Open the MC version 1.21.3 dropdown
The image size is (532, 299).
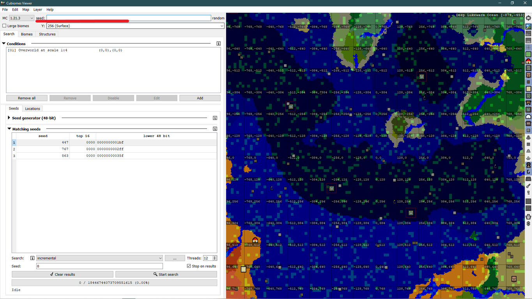pos(21,18)
